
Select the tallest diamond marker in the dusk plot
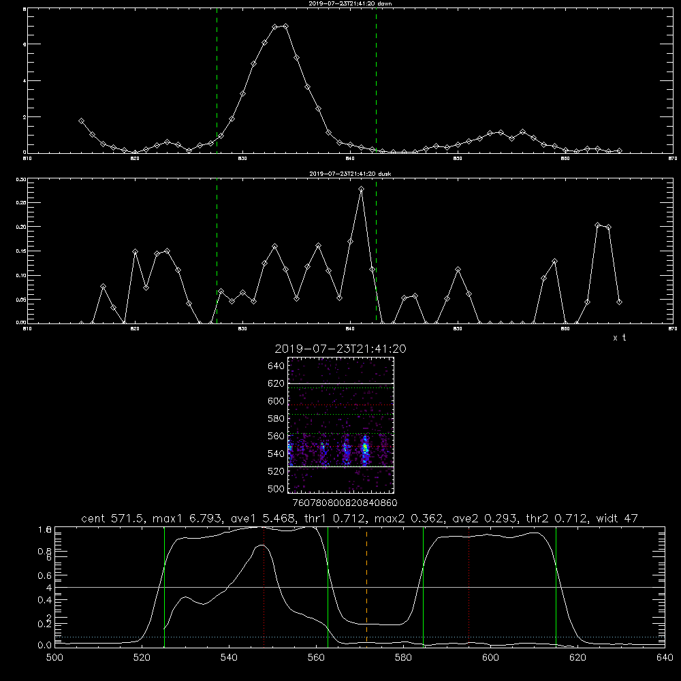click(x=362, y=189)
